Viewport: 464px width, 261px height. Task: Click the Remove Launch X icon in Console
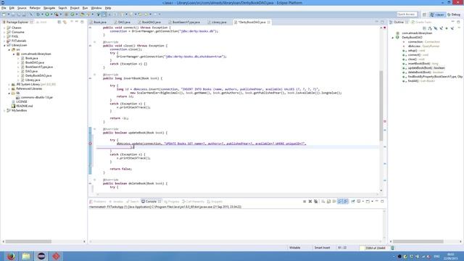(310, 202)
